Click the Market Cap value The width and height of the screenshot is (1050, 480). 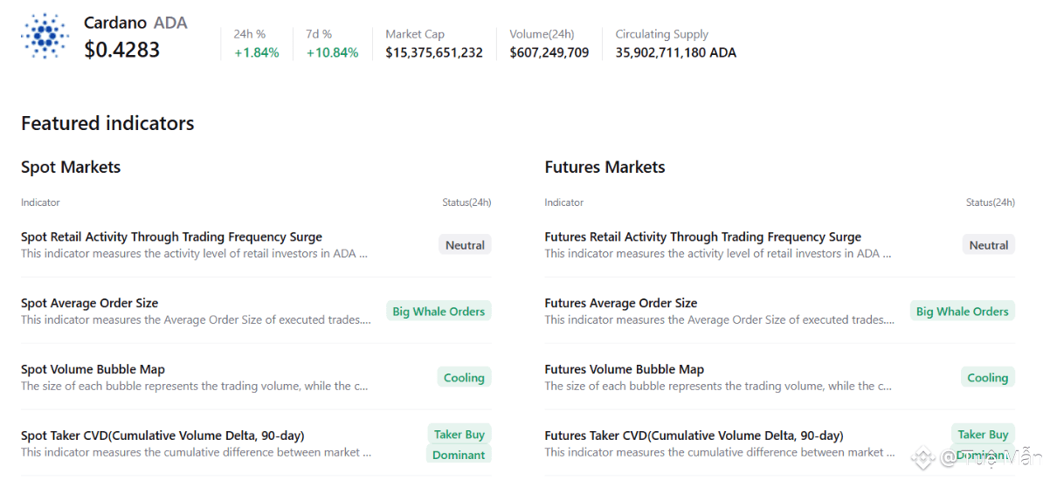pos(434,52)
